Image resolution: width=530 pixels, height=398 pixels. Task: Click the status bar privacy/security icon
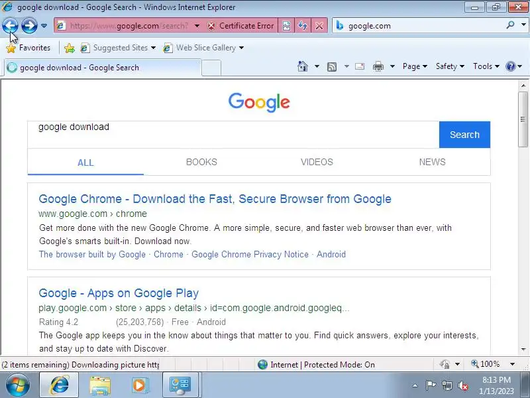[445, 364]
